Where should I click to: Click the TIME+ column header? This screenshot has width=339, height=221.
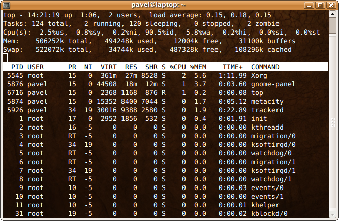(x=233, y=67)
